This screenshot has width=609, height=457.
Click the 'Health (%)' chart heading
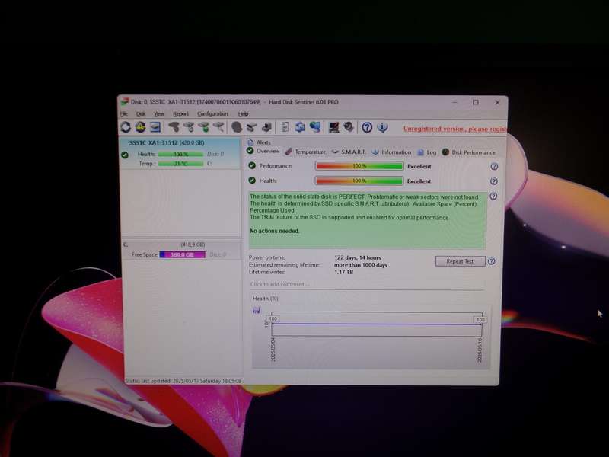[x=265, y=299]
